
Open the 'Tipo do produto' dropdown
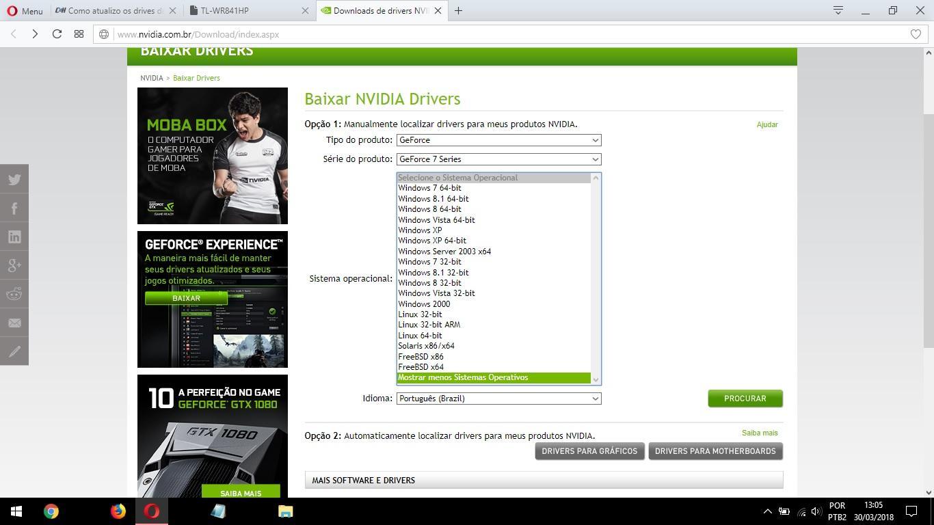tap(498, 140)
